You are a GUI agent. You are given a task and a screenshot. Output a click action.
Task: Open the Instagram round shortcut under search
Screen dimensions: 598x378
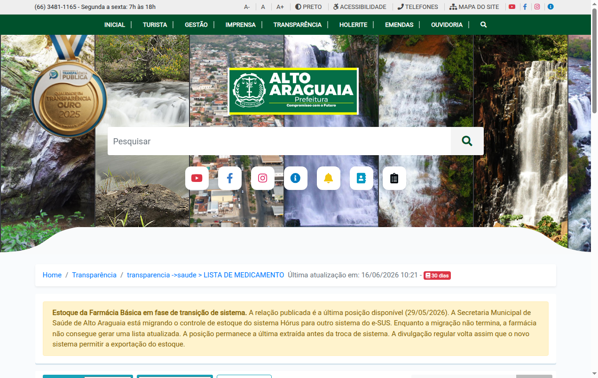click(263, 178)
